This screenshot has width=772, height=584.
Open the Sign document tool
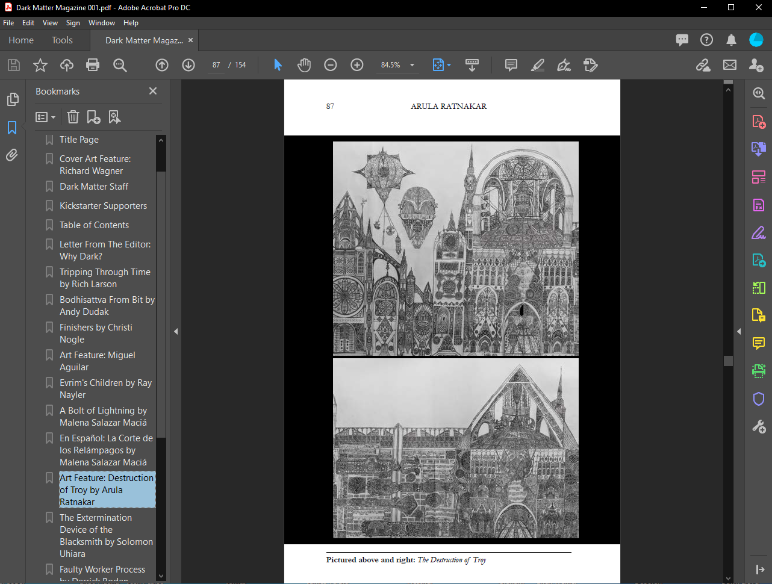[x=564, y=65]
